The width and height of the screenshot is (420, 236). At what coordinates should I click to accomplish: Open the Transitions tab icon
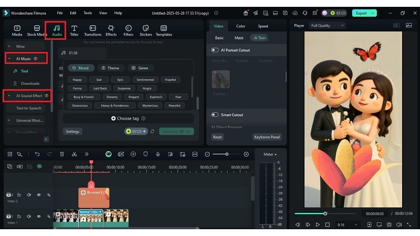pos(93,28)
